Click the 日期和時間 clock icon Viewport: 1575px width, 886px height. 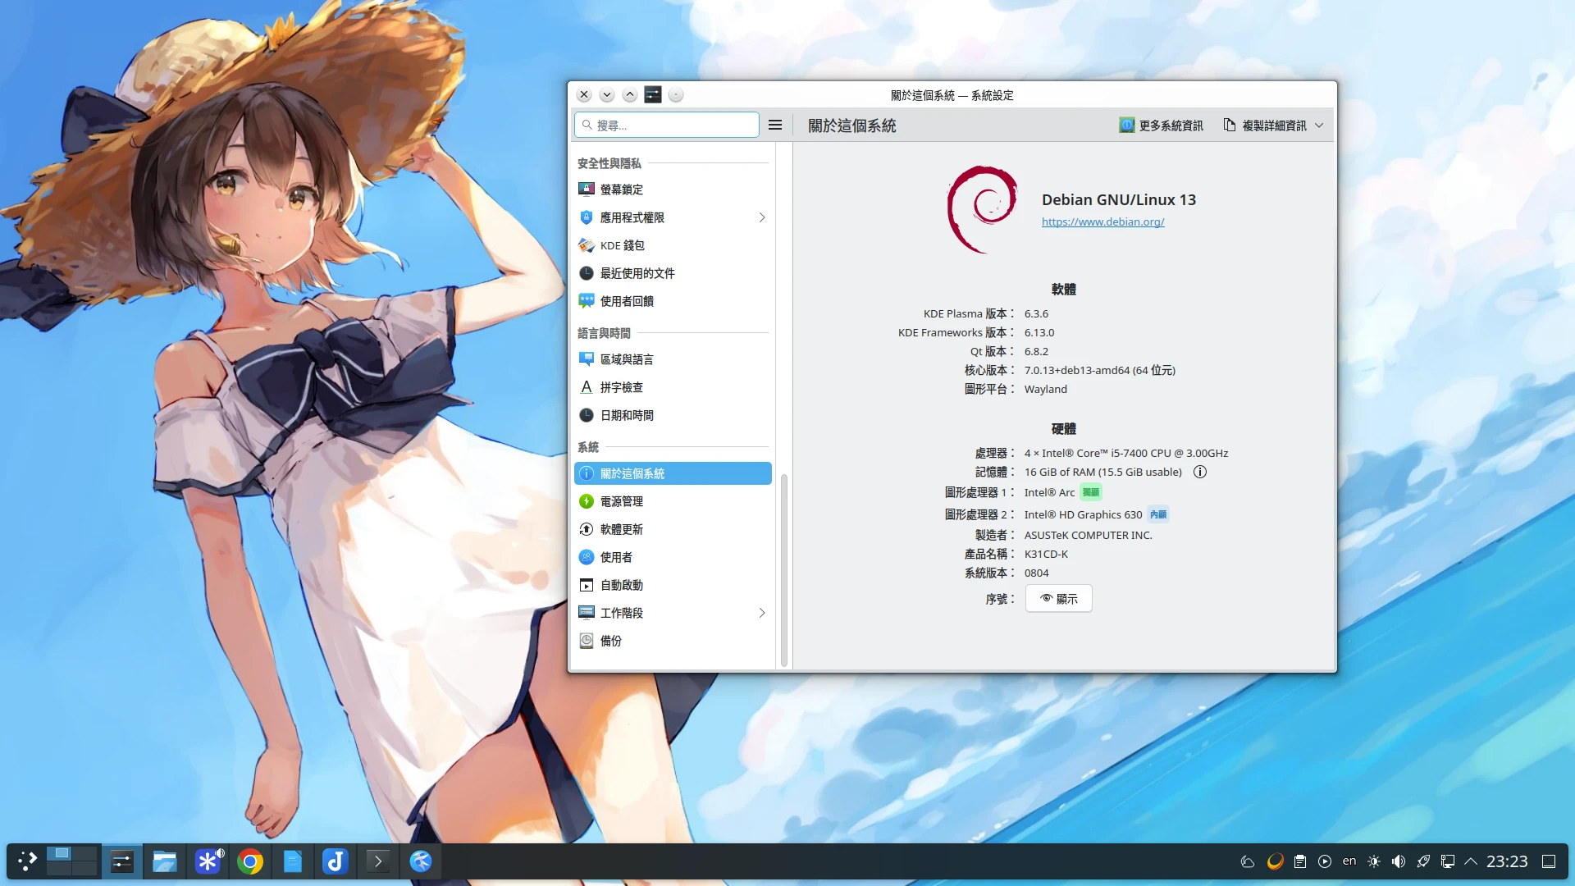point(587,415)
